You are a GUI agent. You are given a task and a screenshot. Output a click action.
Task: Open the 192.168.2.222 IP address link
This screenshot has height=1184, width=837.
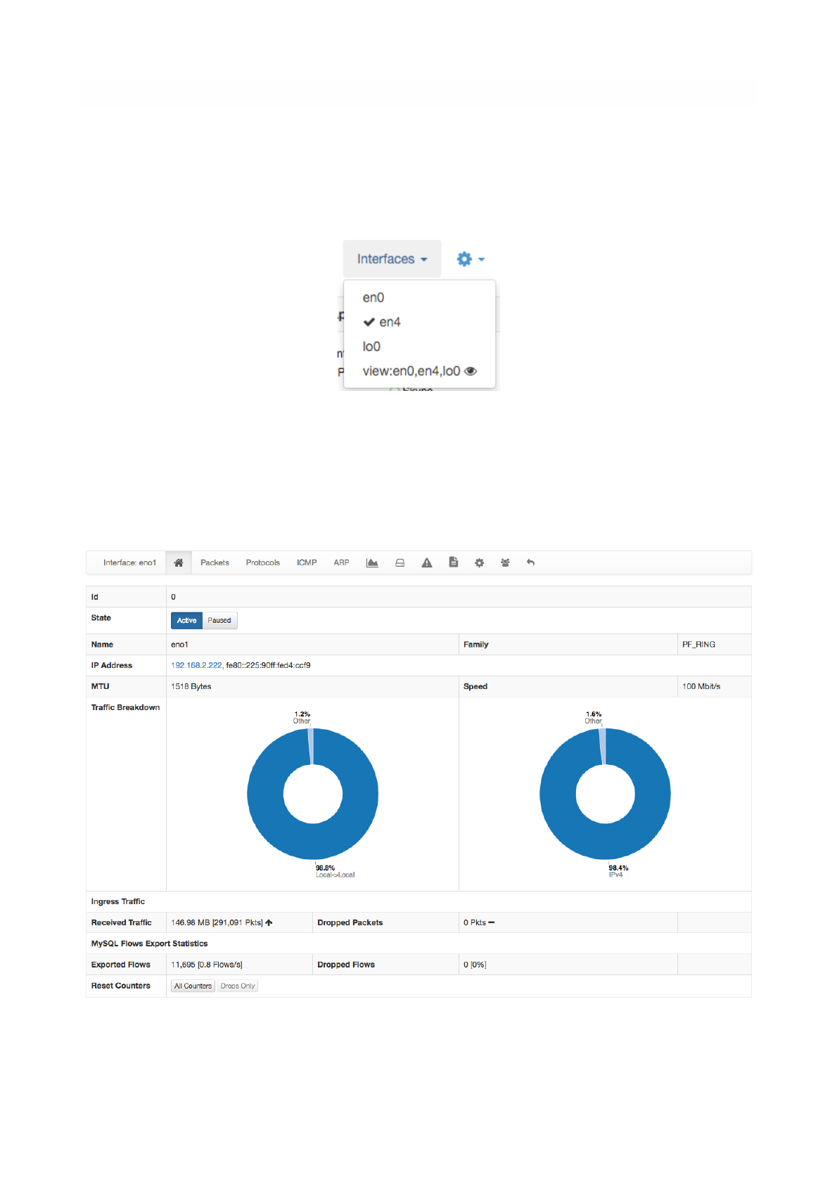(196, 665)
